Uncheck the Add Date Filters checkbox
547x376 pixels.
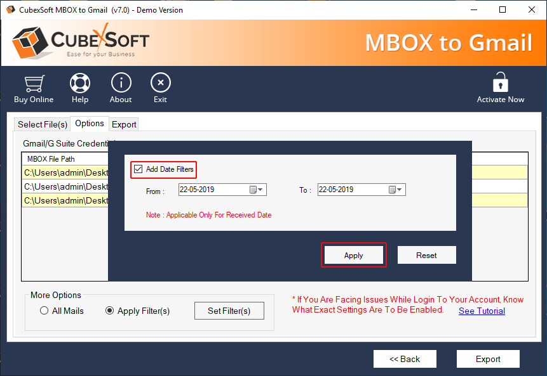(138, 169)
